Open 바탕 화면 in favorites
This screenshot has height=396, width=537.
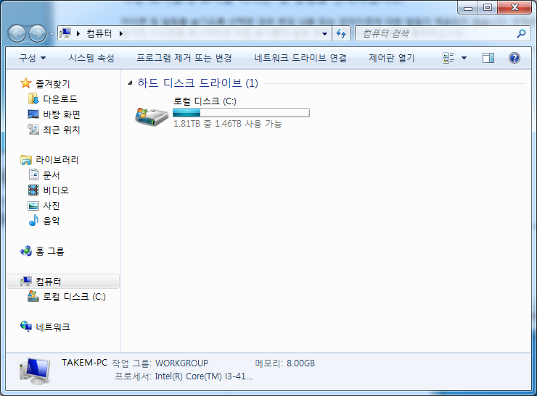pyautogui.click(x=62, y=114)
